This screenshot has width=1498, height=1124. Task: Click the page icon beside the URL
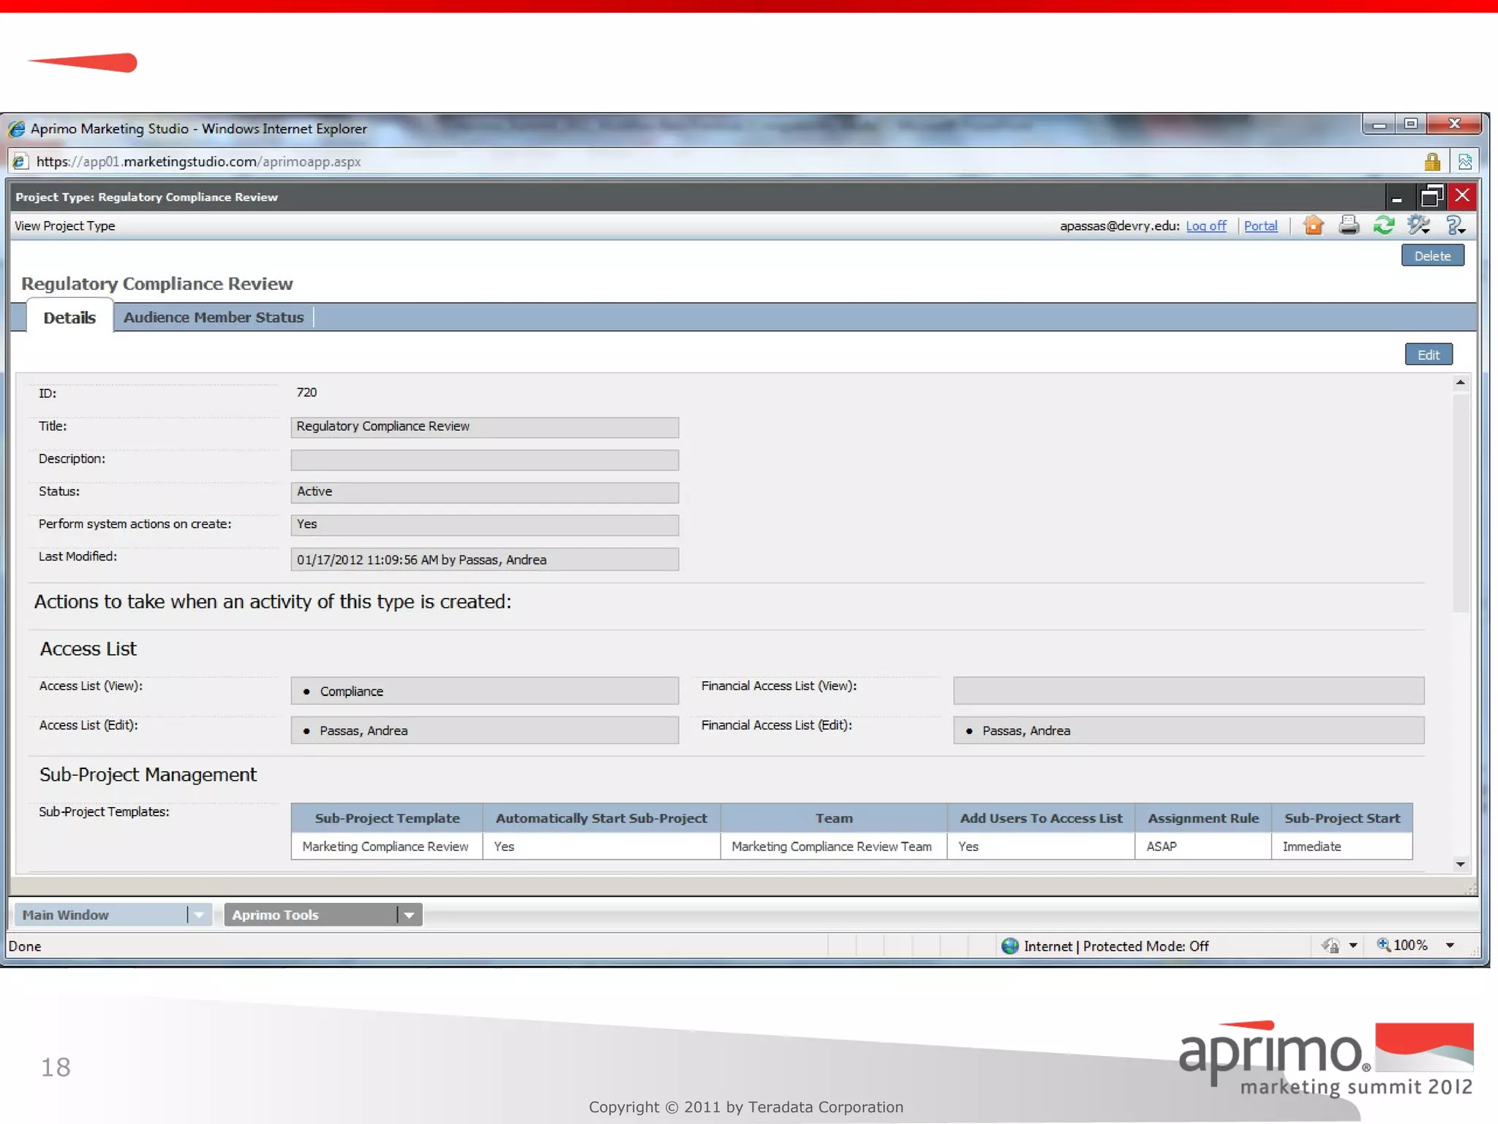(x=20, y=162)
